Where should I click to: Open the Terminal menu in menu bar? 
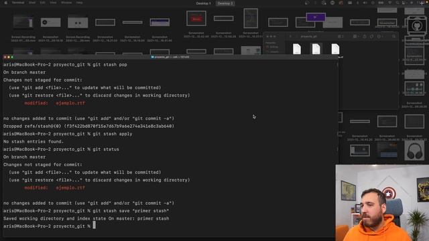18,3
